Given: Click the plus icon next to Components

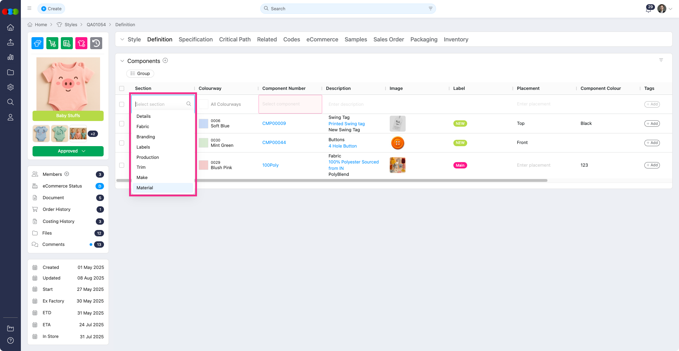Looking at the screenshot, I should tap(165, 61).
